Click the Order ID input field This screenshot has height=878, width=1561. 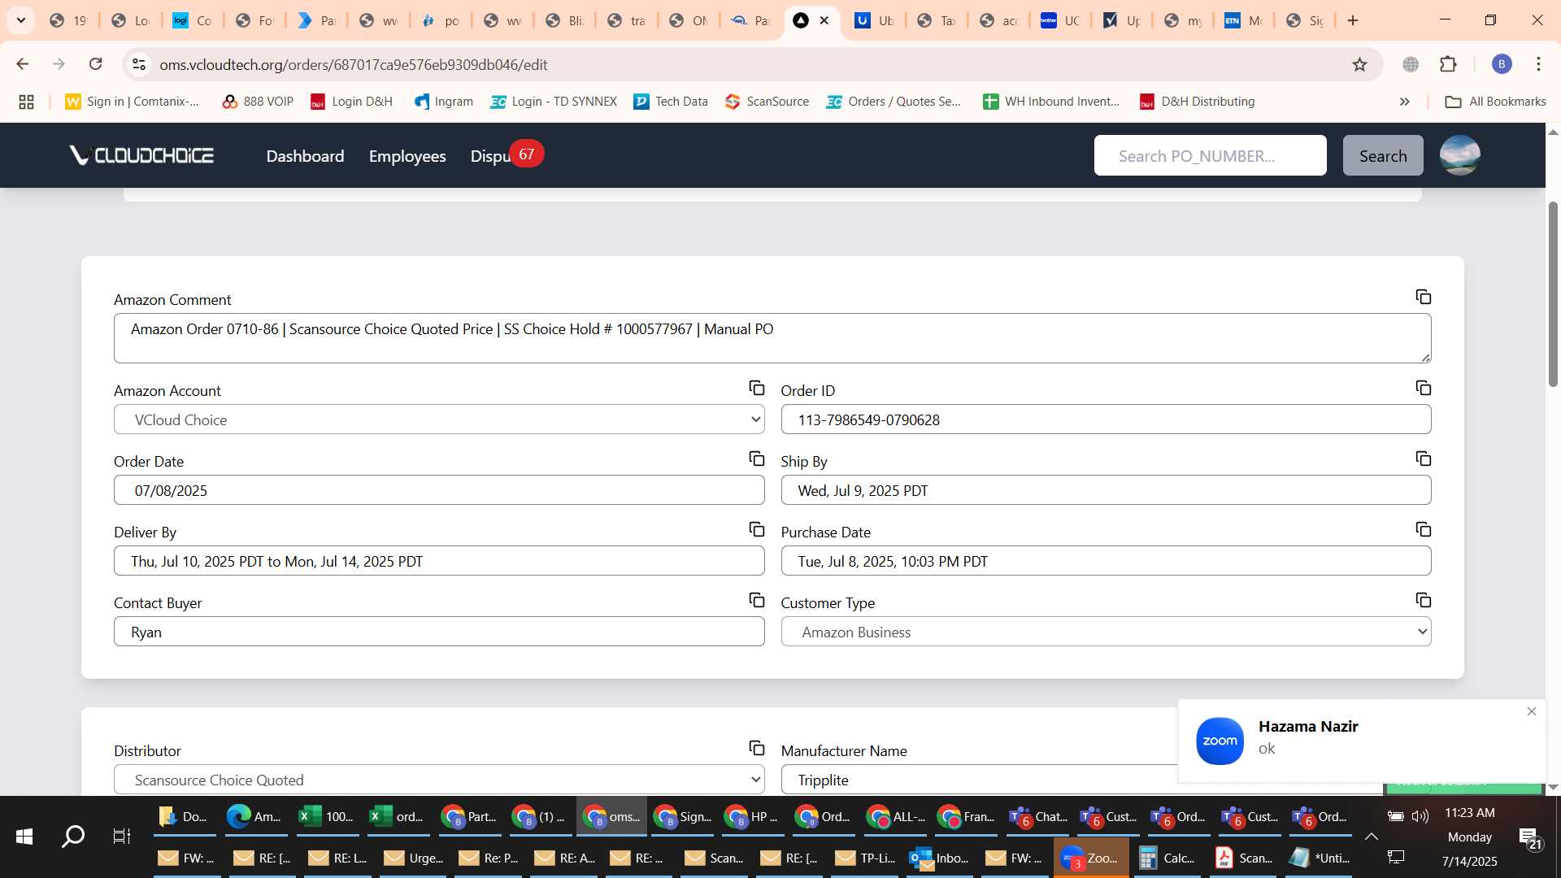point(1106,419)
